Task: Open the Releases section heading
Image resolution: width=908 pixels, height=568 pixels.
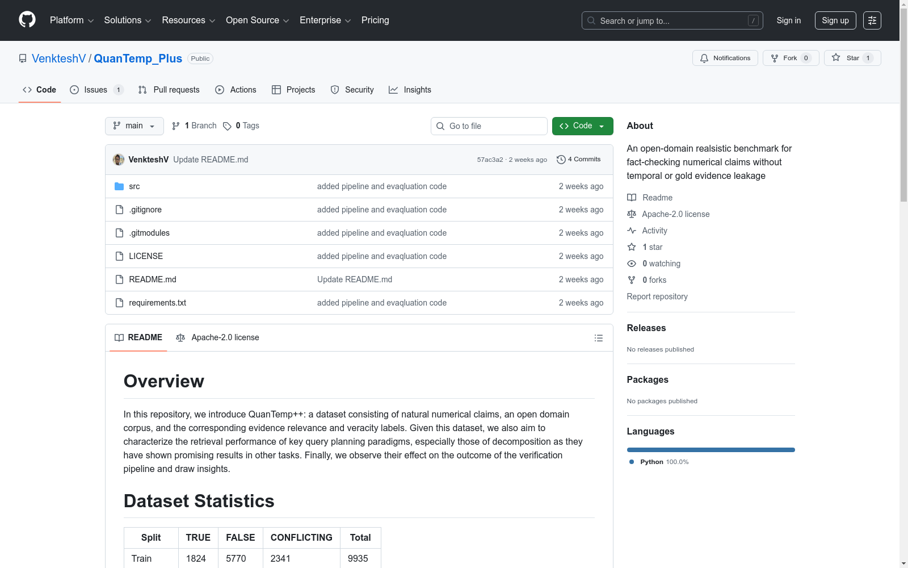Action: click(x=646, y=328)
